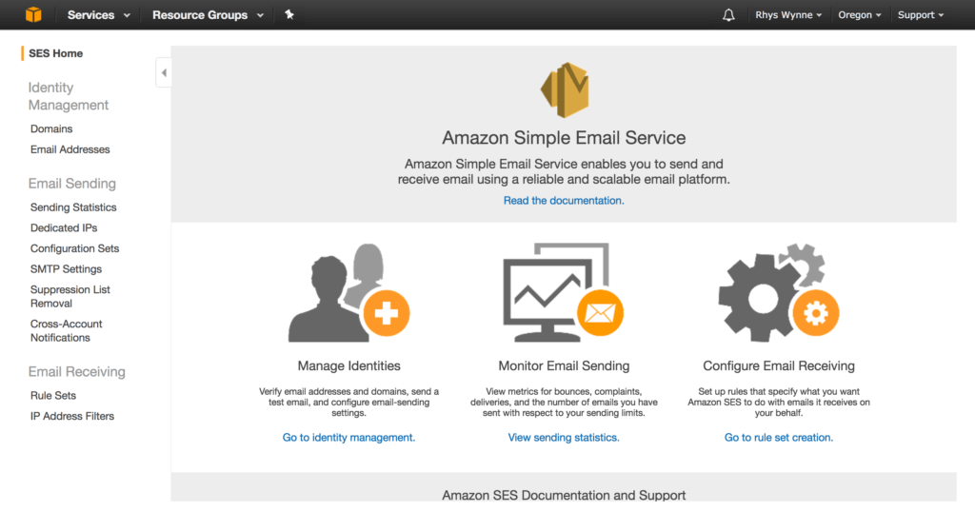Viewport: 975px width, 512px height.
Task: Open Domains under Identity Management
Action: coord(51,128)
